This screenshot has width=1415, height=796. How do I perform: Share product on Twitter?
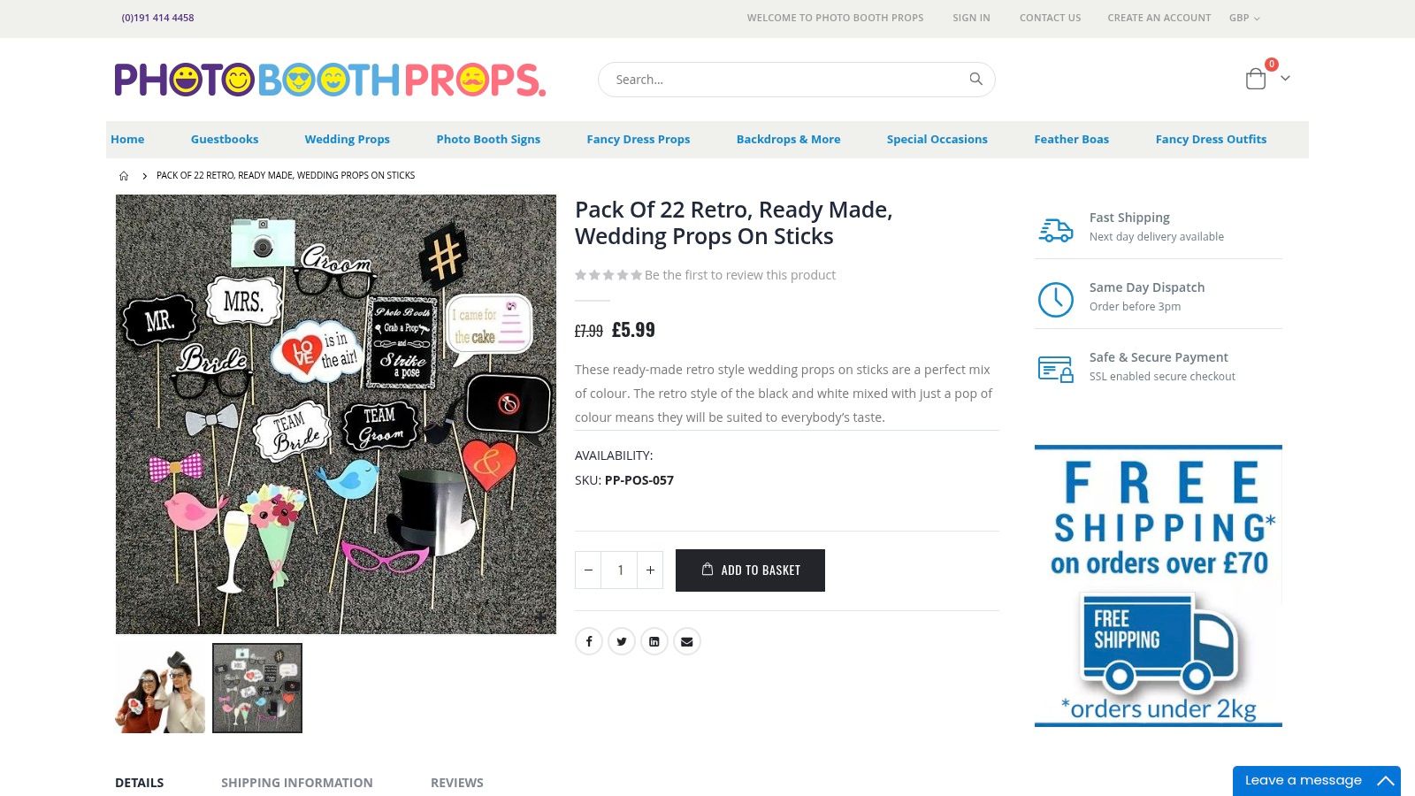coord(622,641)
